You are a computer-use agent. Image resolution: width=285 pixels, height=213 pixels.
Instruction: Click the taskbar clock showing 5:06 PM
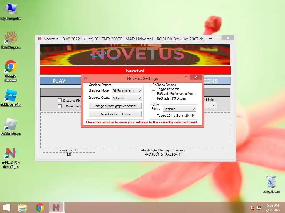coord(273,207)
